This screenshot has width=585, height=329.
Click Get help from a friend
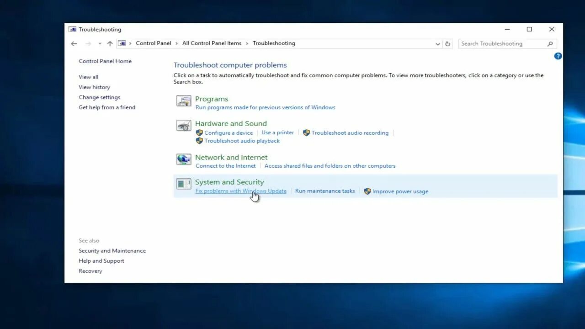click(107, 107)
